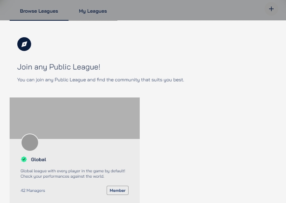Click the 'Join any Public League!' heading

click(x=59, y=67)
